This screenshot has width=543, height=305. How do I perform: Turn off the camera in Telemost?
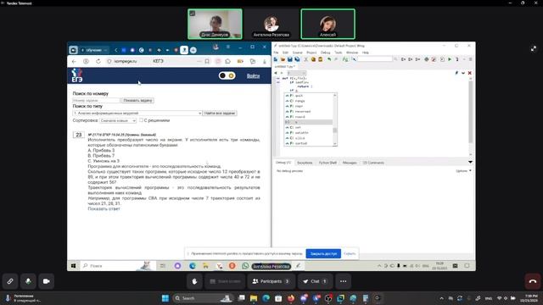point(46,281)
